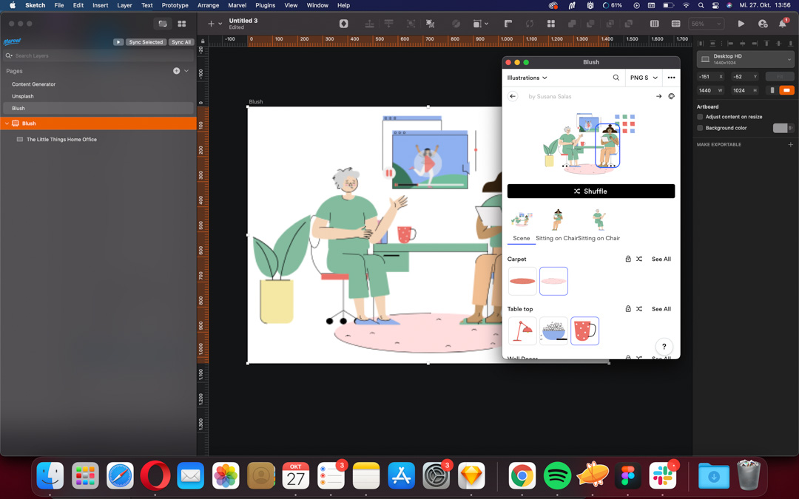Collapse the Pages list
The height and width of the screenshot is (499, 799).
[186, 71]
